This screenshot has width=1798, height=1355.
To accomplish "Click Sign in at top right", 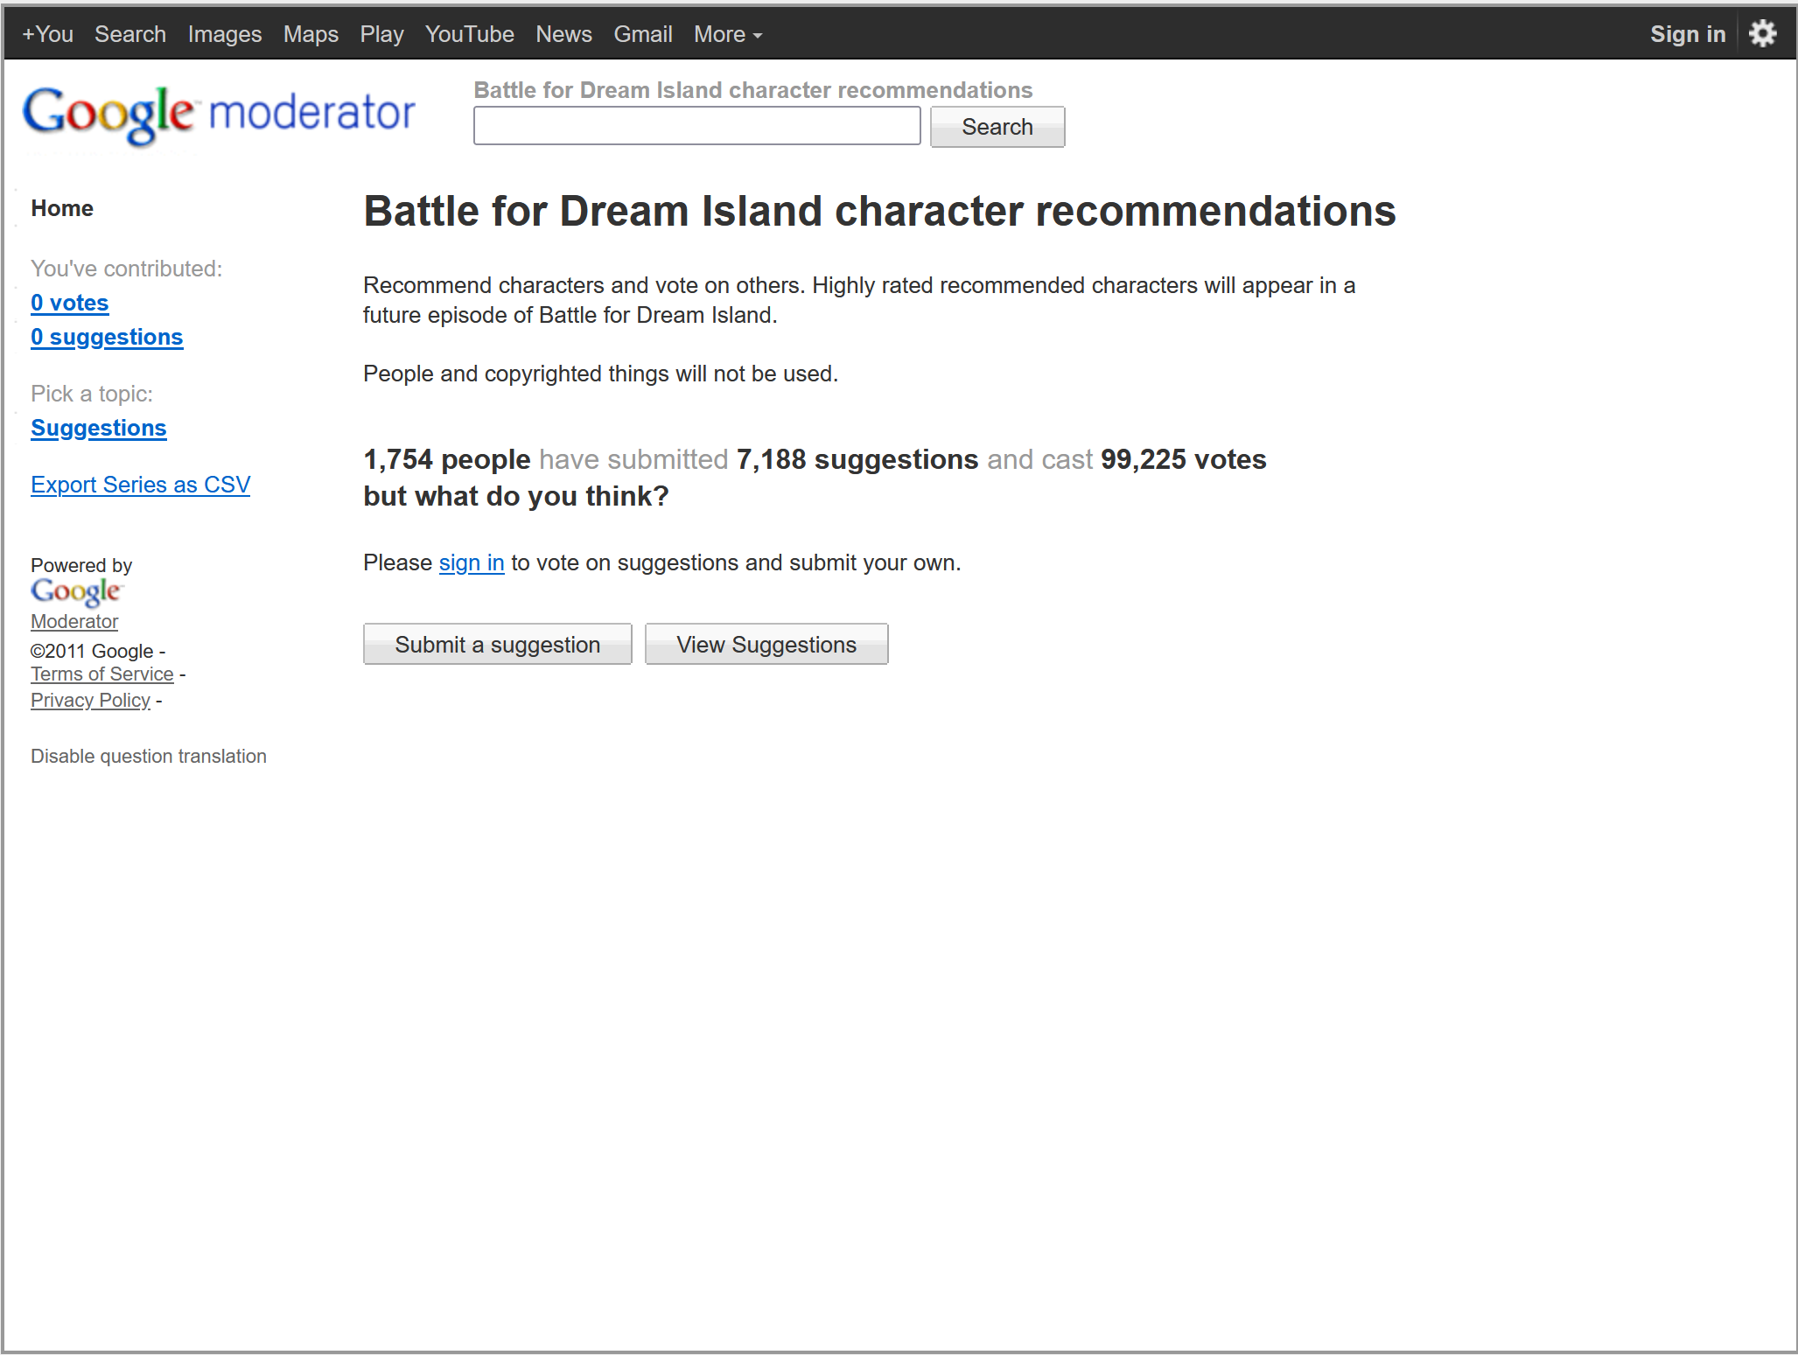I will coord(1687,34).
